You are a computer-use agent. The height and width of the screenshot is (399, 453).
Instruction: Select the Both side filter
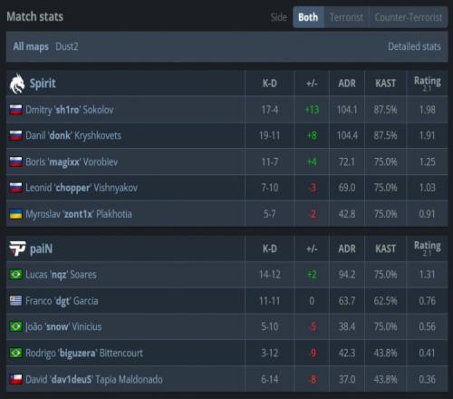[x=308, y=17]
